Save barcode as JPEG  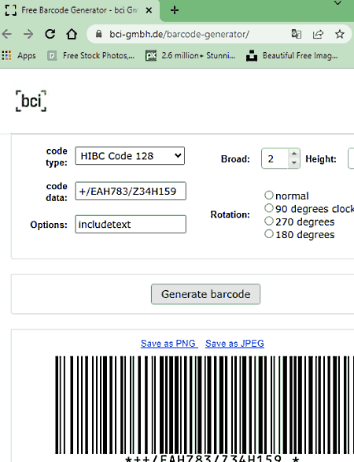coord(234,343)
